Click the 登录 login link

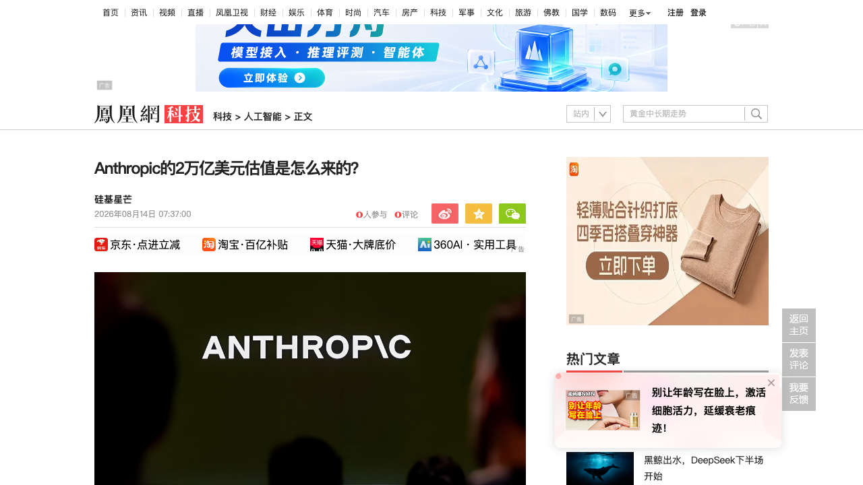pyautogui.click(x=698, y=13)
